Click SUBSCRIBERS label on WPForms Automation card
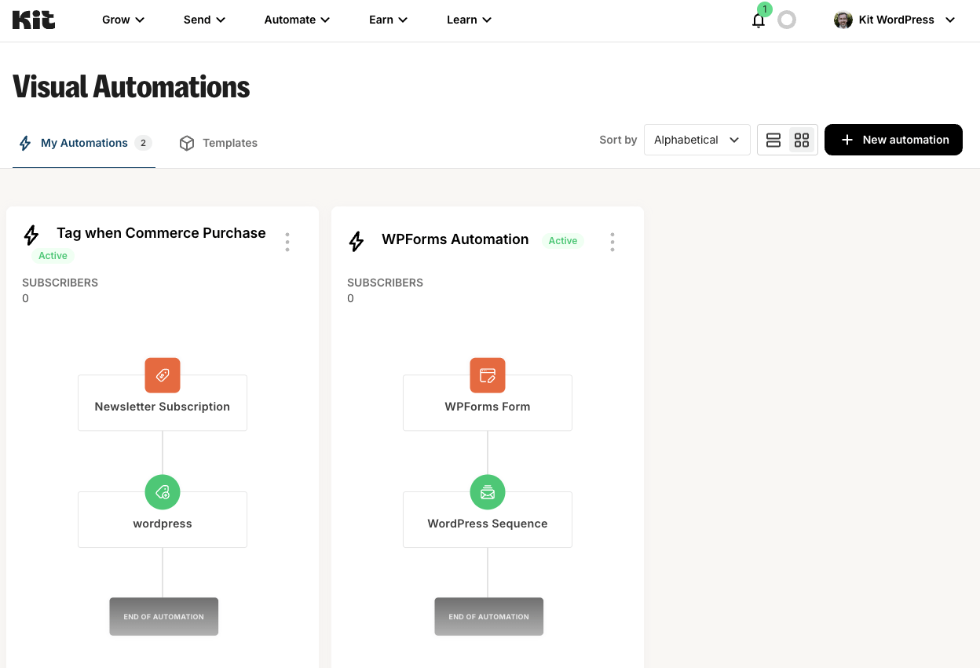This screenshot has width=980, height=668. pyautogui.click(x=385, y=283)
